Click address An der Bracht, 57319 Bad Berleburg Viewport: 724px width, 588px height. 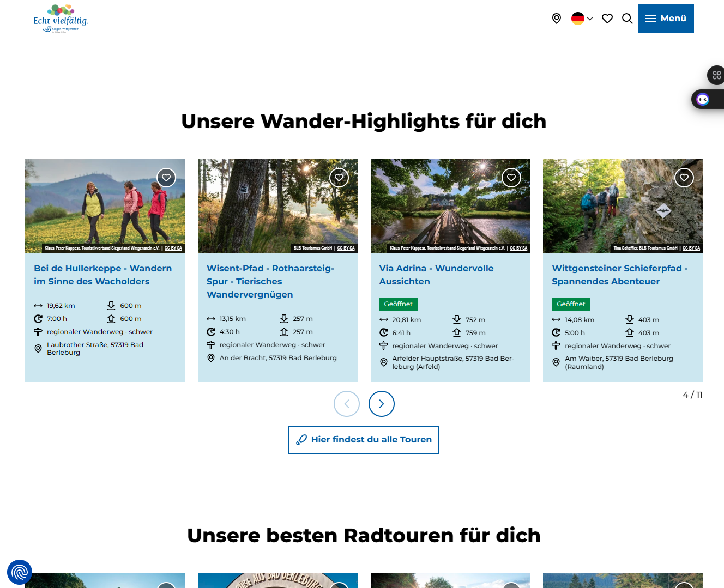[x=278, y=358]
